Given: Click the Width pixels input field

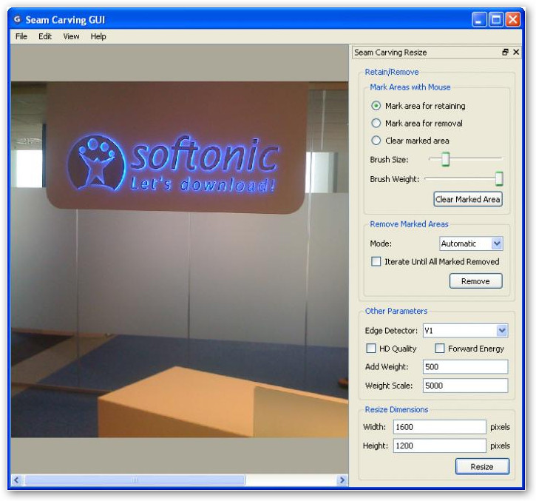Looking at the screenshot, I should point(440,427).
